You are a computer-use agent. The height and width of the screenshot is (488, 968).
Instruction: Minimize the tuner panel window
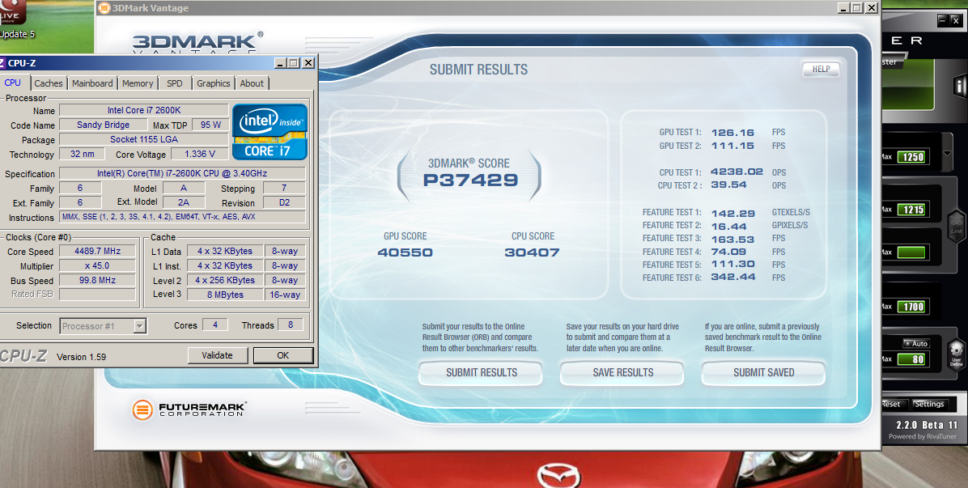942,21
